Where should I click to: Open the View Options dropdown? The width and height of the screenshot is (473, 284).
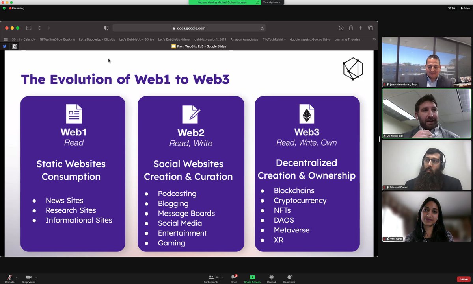click(x=272, y=2)
